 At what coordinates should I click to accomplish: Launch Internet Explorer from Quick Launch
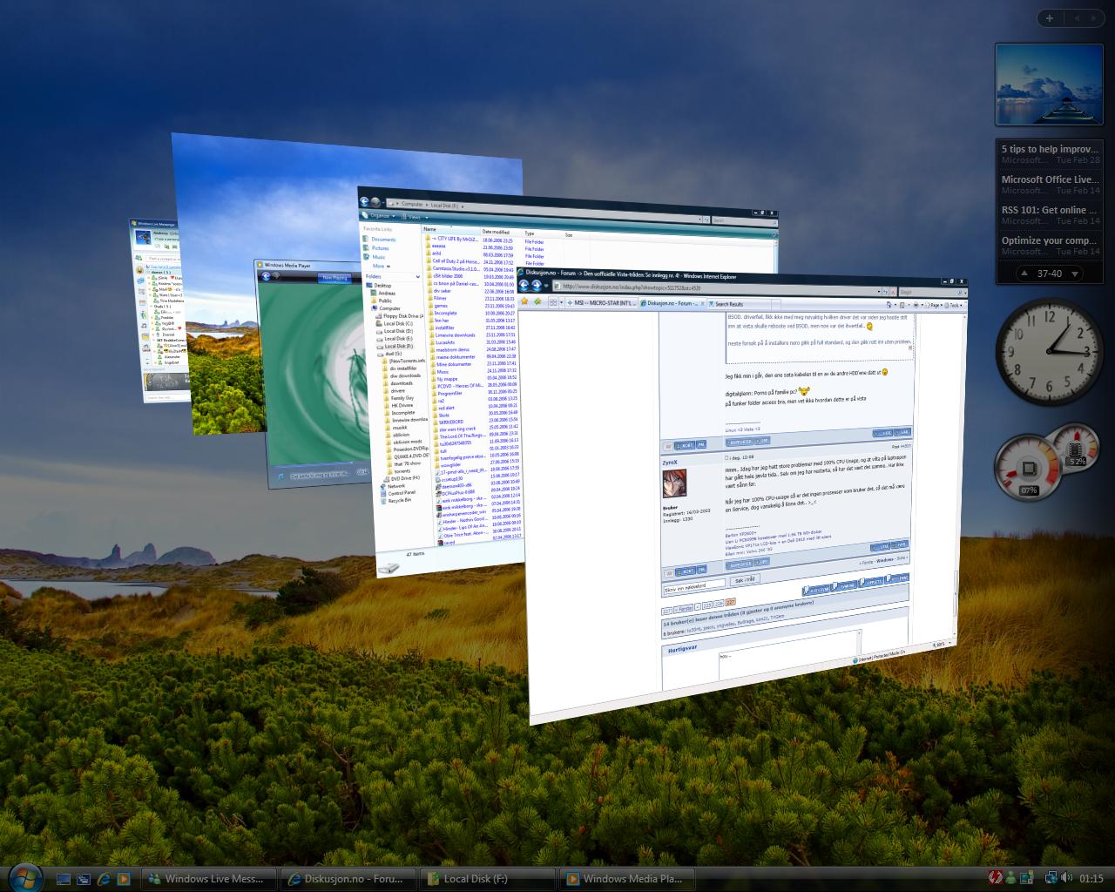pos(104,879)
